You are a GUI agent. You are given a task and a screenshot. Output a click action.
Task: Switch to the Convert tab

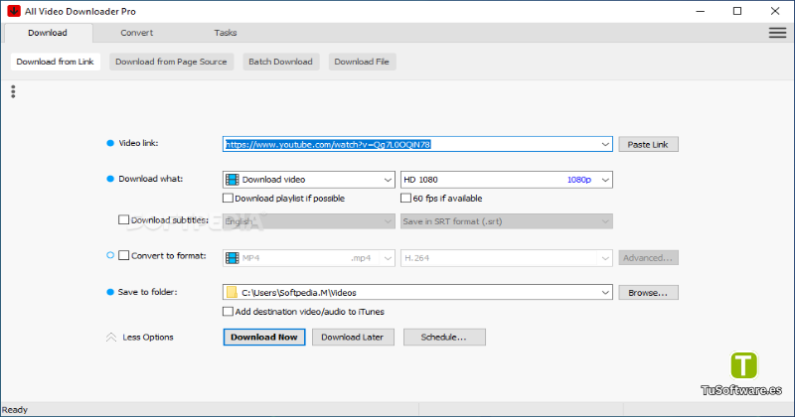click(136, 33)
